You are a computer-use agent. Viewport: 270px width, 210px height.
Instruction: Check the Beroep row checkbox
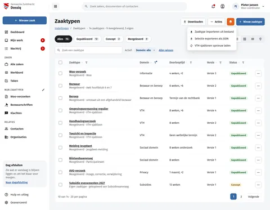click(60, 98)
